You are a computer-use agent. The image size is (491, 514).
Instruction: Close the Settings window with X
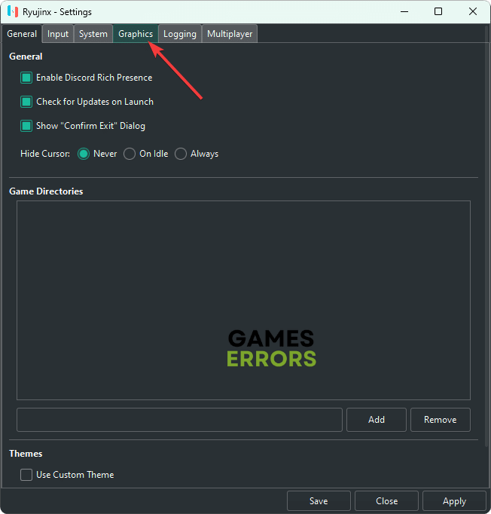[473, 12]
